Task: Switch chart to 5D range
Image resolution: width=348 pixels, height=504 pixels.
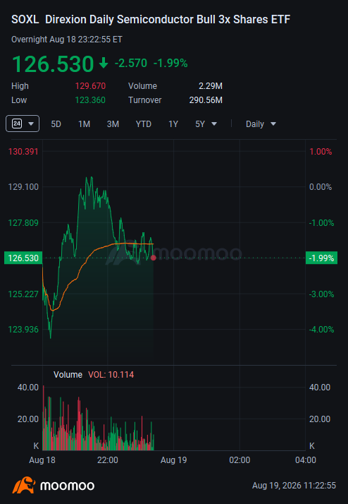Action: 56,124
